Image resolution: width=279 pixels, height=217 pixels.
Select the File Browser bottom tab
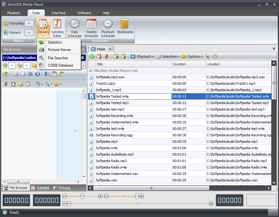pos(16,188)
